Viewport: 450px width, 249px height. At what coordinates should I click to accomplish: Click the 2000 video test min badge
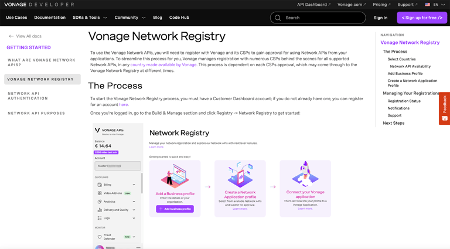point(106,152)
